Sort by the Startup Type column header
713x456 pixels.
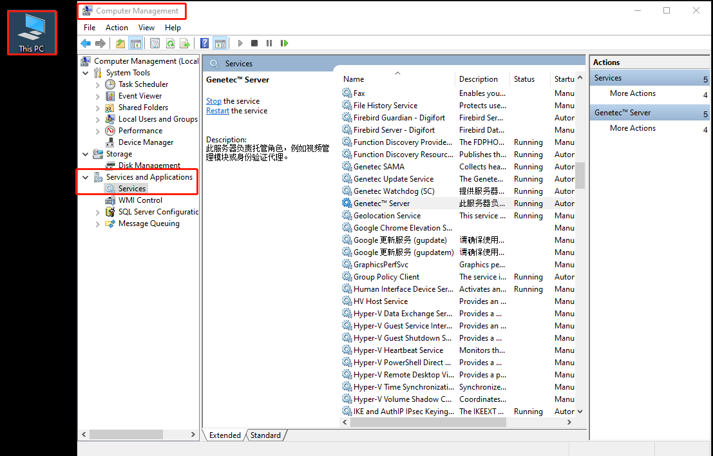(x=563, y=79)
